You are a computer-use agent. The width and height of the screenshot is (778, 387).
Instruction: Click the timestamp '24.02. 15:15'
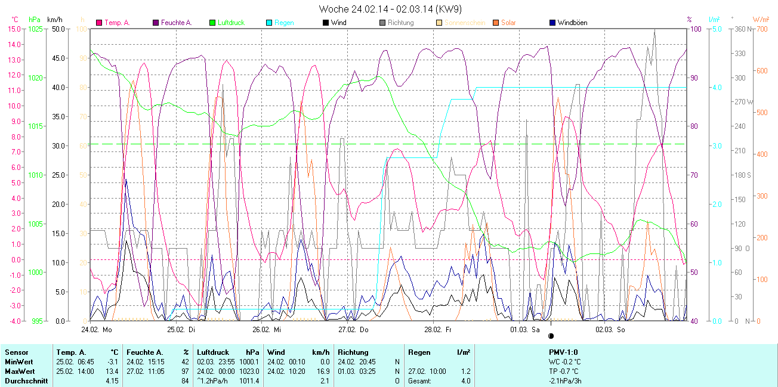[146, 362]
